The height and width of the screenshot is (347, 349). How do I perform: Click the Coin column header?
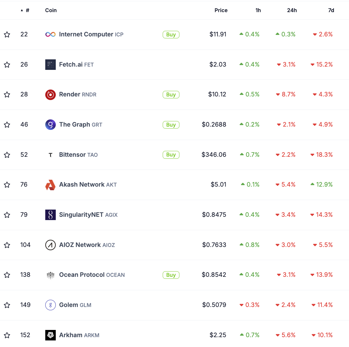click(x=51, y=10)
